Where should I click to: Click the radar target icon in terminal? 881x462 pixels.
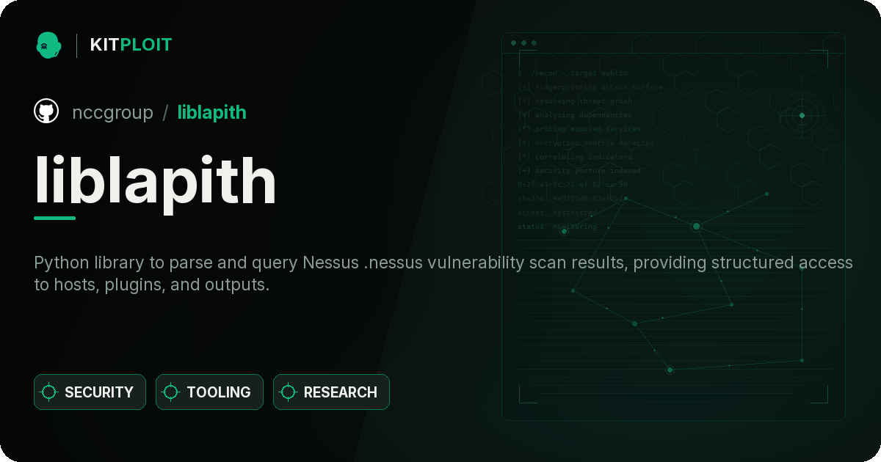pyautogui.click(x=802, y=115)
